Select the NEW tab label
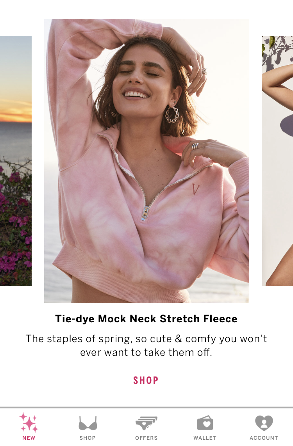 [29, 438]
